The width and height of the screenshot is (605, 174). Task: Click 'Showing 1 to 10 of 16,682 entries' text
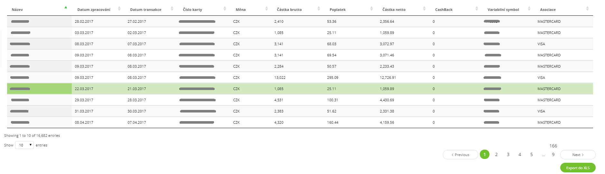click(32, 136)
